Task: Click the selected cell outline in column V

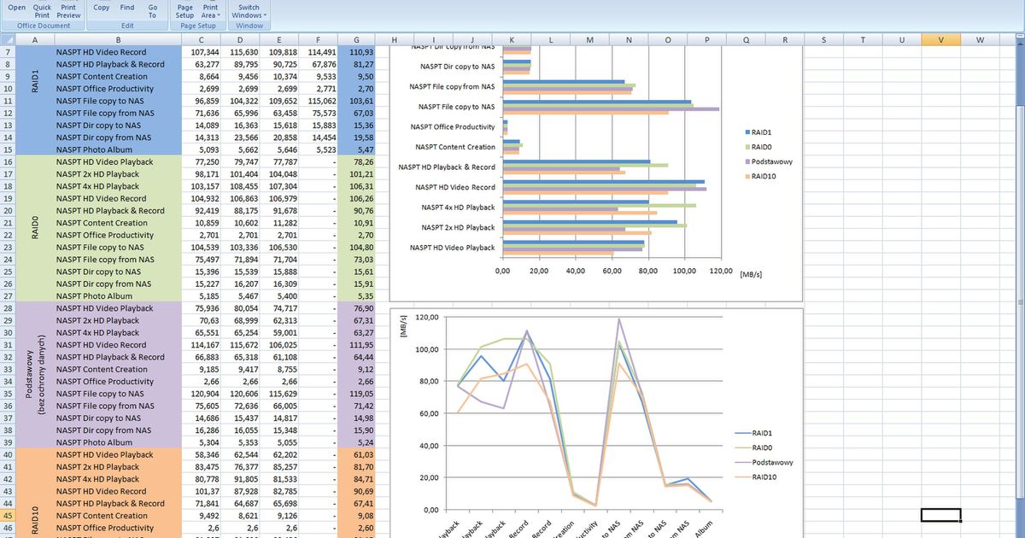Action: [x=940, y=515]
